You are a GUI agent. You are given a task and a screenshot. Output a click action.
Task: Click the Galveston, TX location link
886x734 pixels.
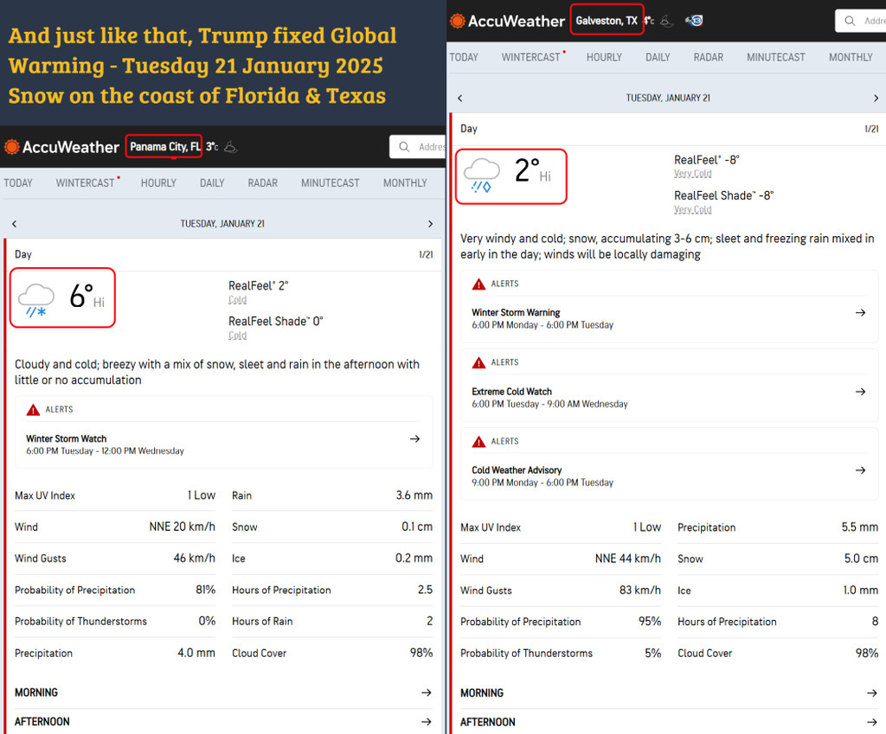tap(607, 20)
